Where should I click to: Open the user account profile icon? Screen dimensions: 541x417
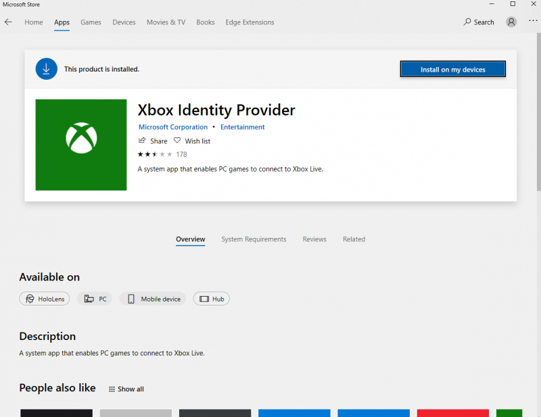pos(511,22)
